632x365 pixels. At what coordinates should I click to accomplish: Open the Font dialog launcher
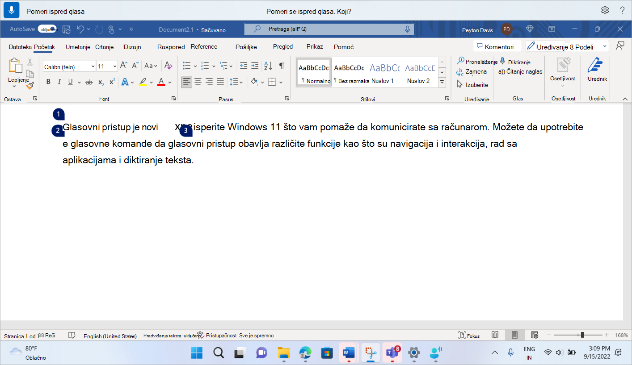[x=173, y=98]
